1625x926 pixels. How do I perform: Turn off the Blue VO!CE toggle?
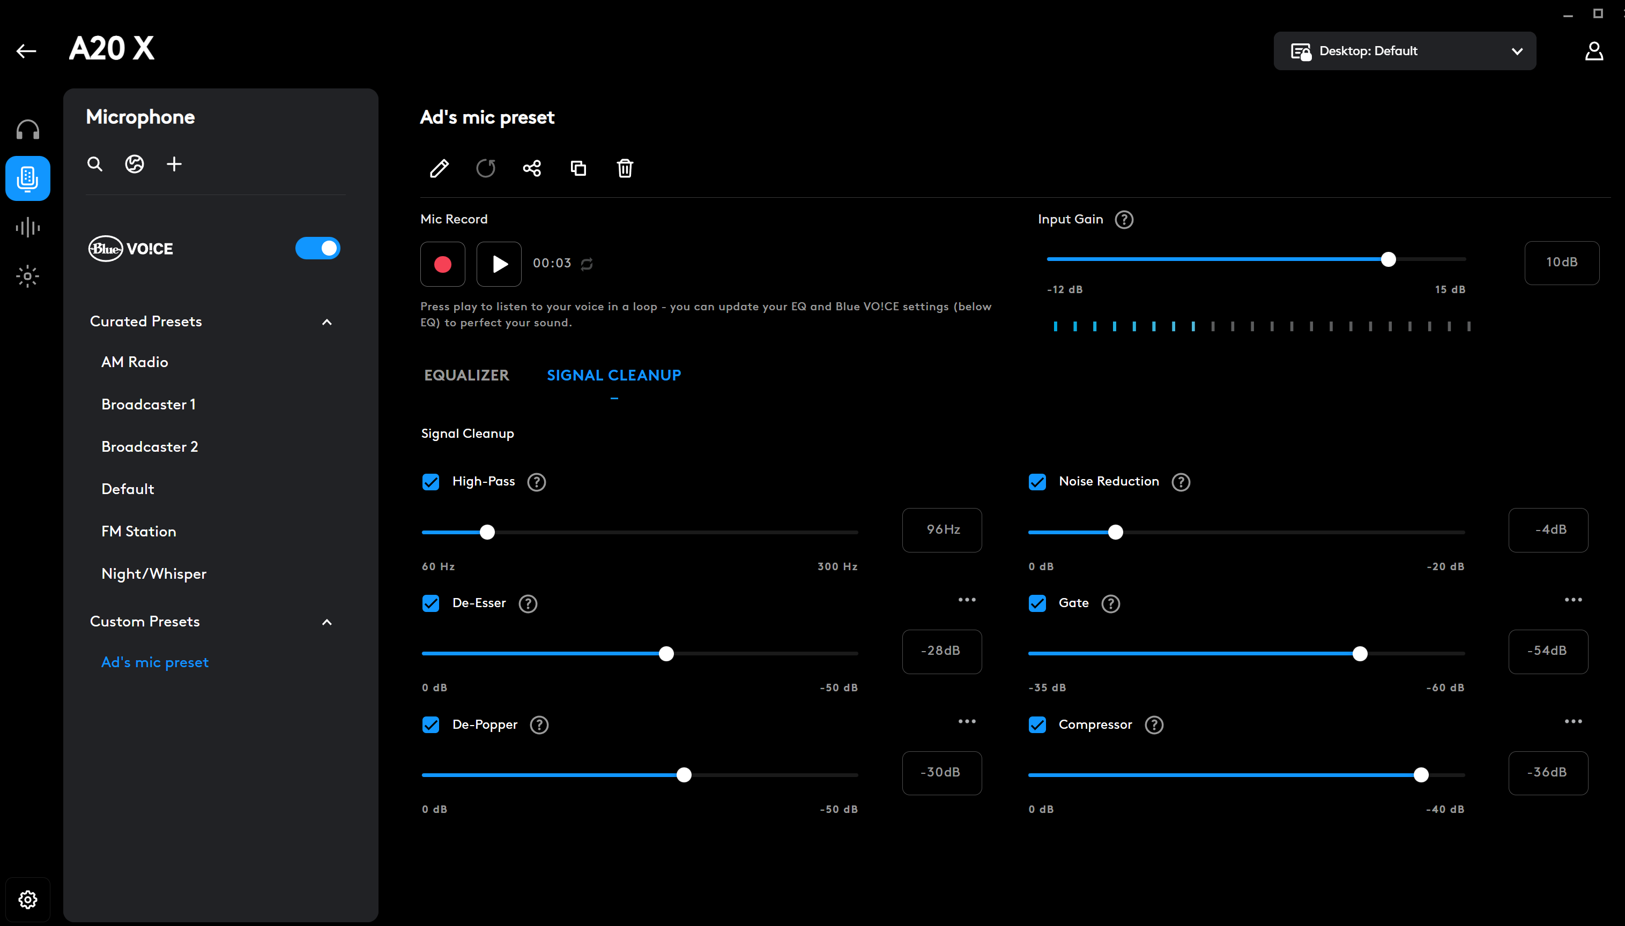tap(317, 249)
